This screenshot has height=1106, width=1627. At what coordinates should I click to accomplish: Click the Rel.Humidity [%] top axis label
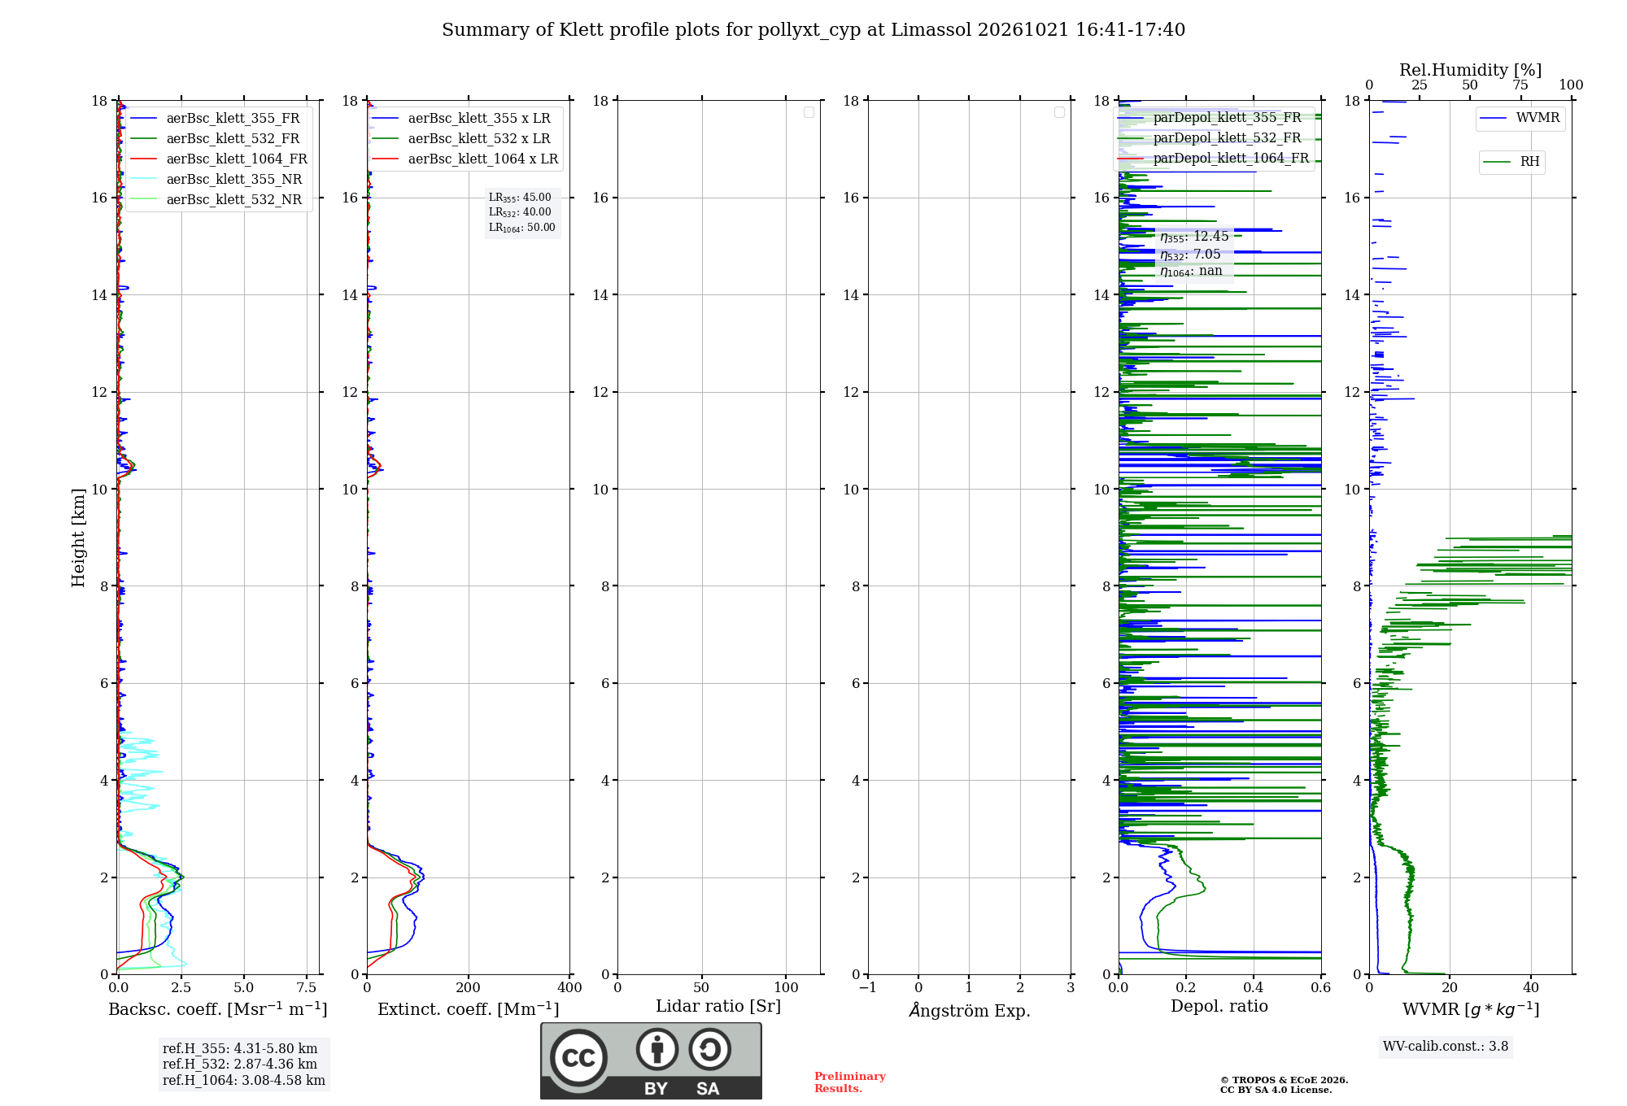coord(1471,71)
